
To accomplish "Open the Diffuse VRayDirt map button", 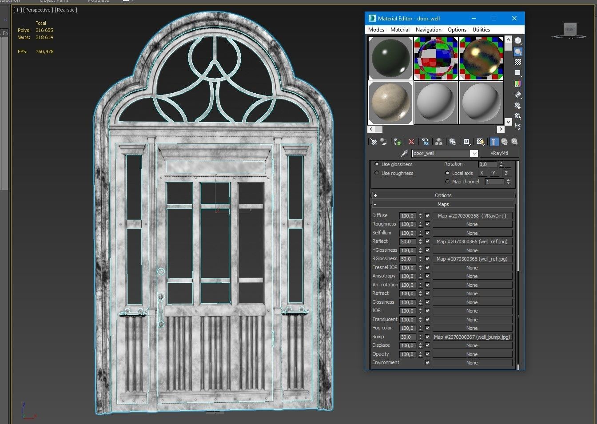I will tap(472, 216).
